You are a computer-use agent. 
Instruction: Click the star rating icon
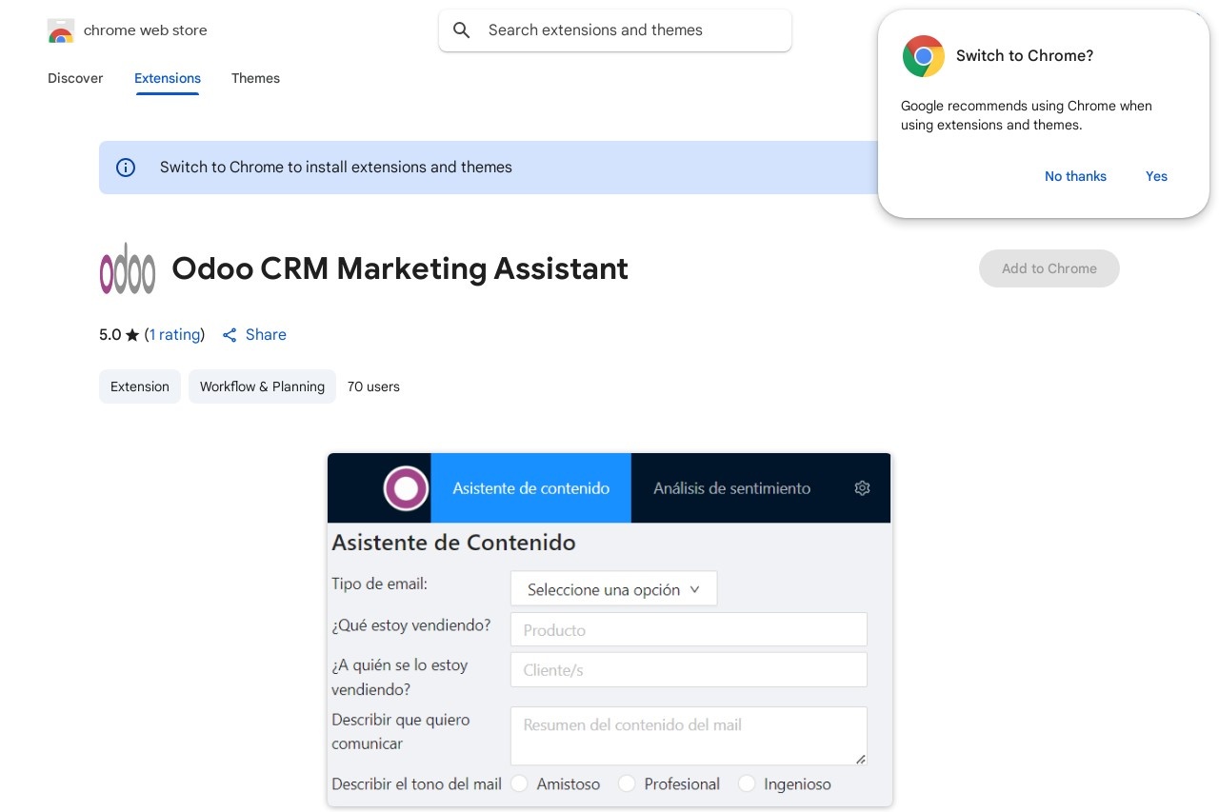pos(132,335)
